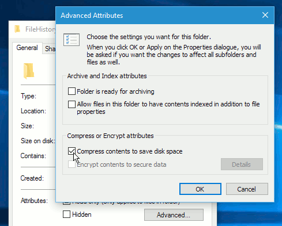Click the large folder icon in Properties
Image resolution: width=282 pixels, height=226 pixels.
coord(29,71)
